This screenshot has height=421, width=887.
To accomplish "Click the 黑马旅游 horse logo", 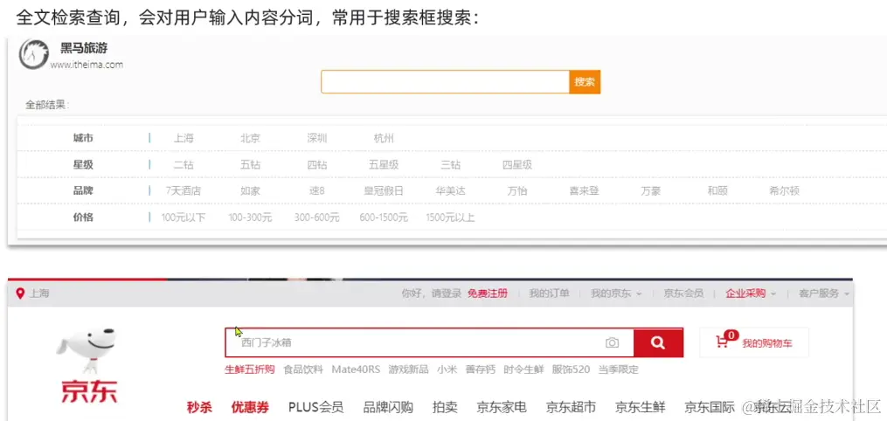I will pos(34,55).
